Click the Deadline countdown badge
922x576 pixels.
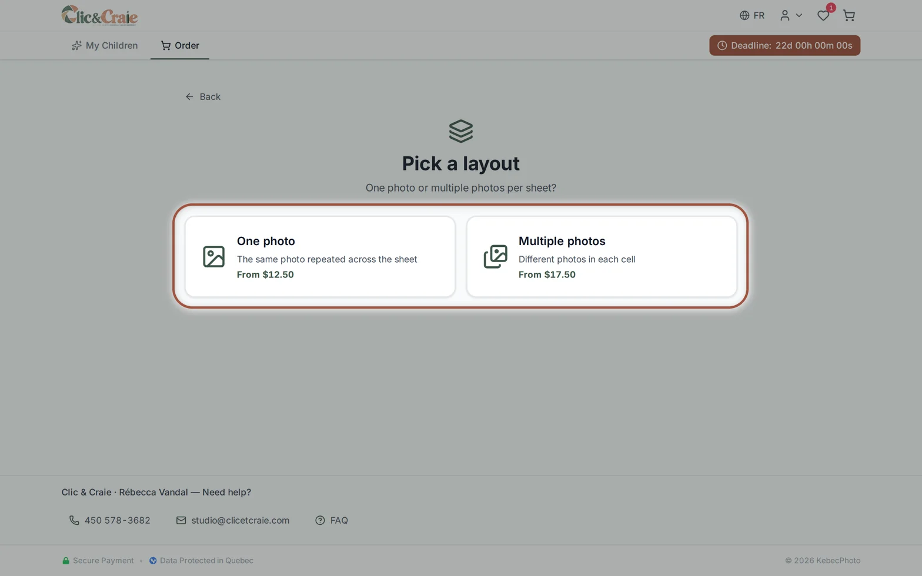(x=784, y=45)
